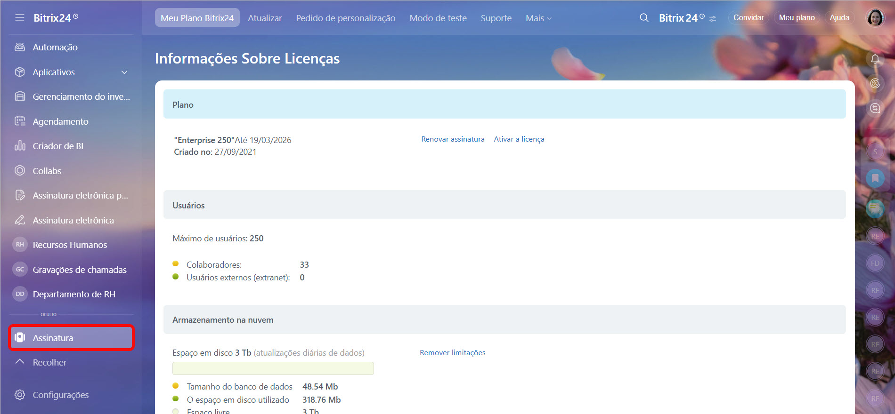Open the notifications bell
The image size is (895, 414).
875,59
